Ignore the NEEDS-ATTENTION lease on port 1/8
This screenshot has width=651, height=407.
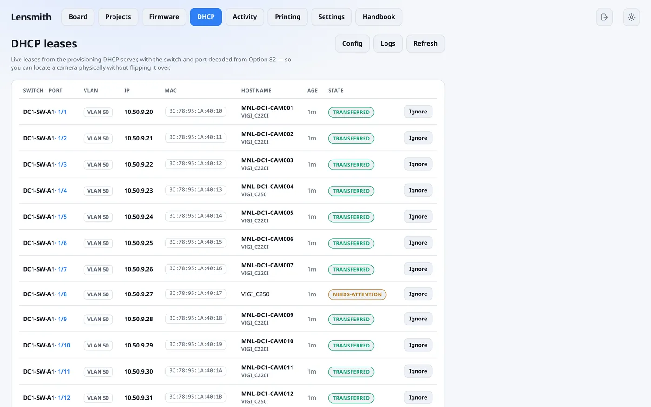pyautogui.click(x=418, y=294)
